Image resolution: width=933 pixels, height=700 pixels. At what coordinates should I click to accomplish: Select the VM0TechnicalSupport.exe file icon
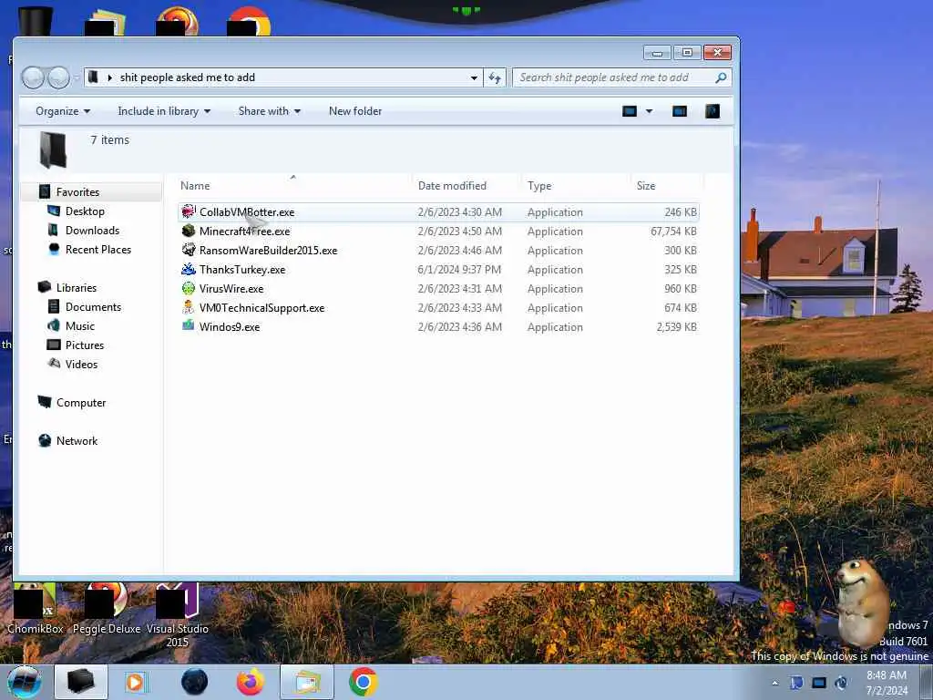click(x=188, y=307)
